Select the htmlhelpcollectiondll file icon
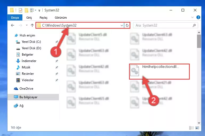This screenshot has width=205, height=136. click(135, 70)
